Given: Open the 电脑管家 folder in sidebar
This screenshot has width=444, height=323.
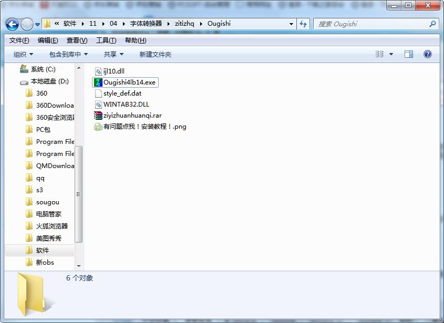Looking at the screenshot, I should [x=49, y=214].
